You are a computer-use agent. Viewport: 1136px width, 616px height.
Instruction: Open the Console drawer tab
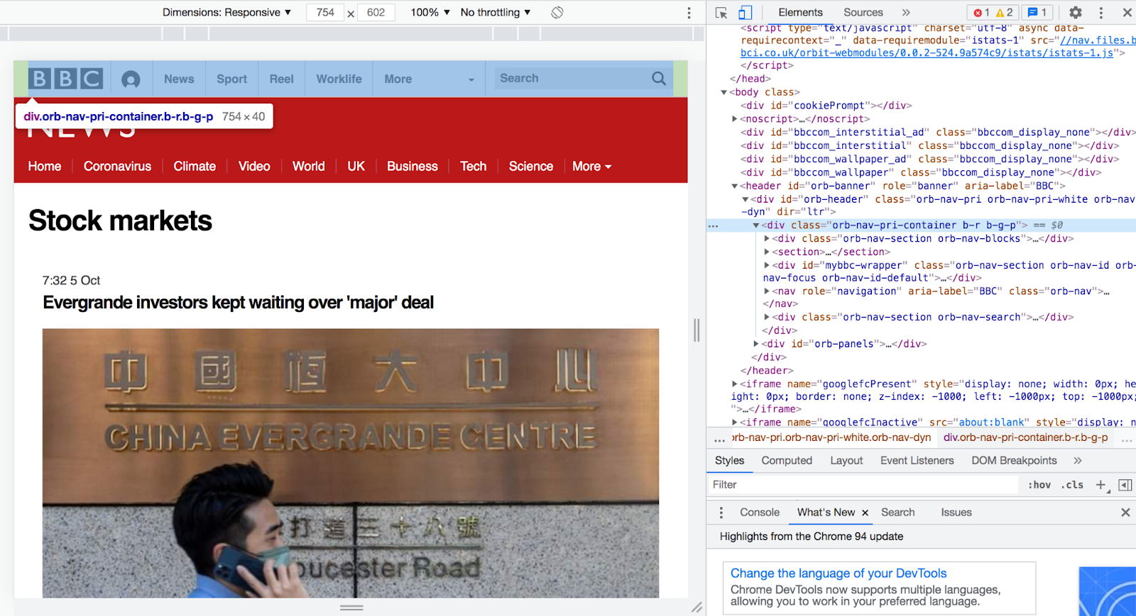pyautogui.click(x=759, y=513)
